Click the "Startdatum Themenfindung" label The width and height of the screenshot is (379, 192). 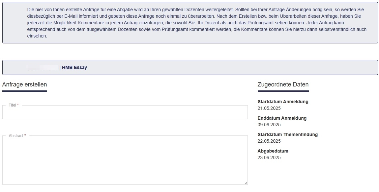288,134
